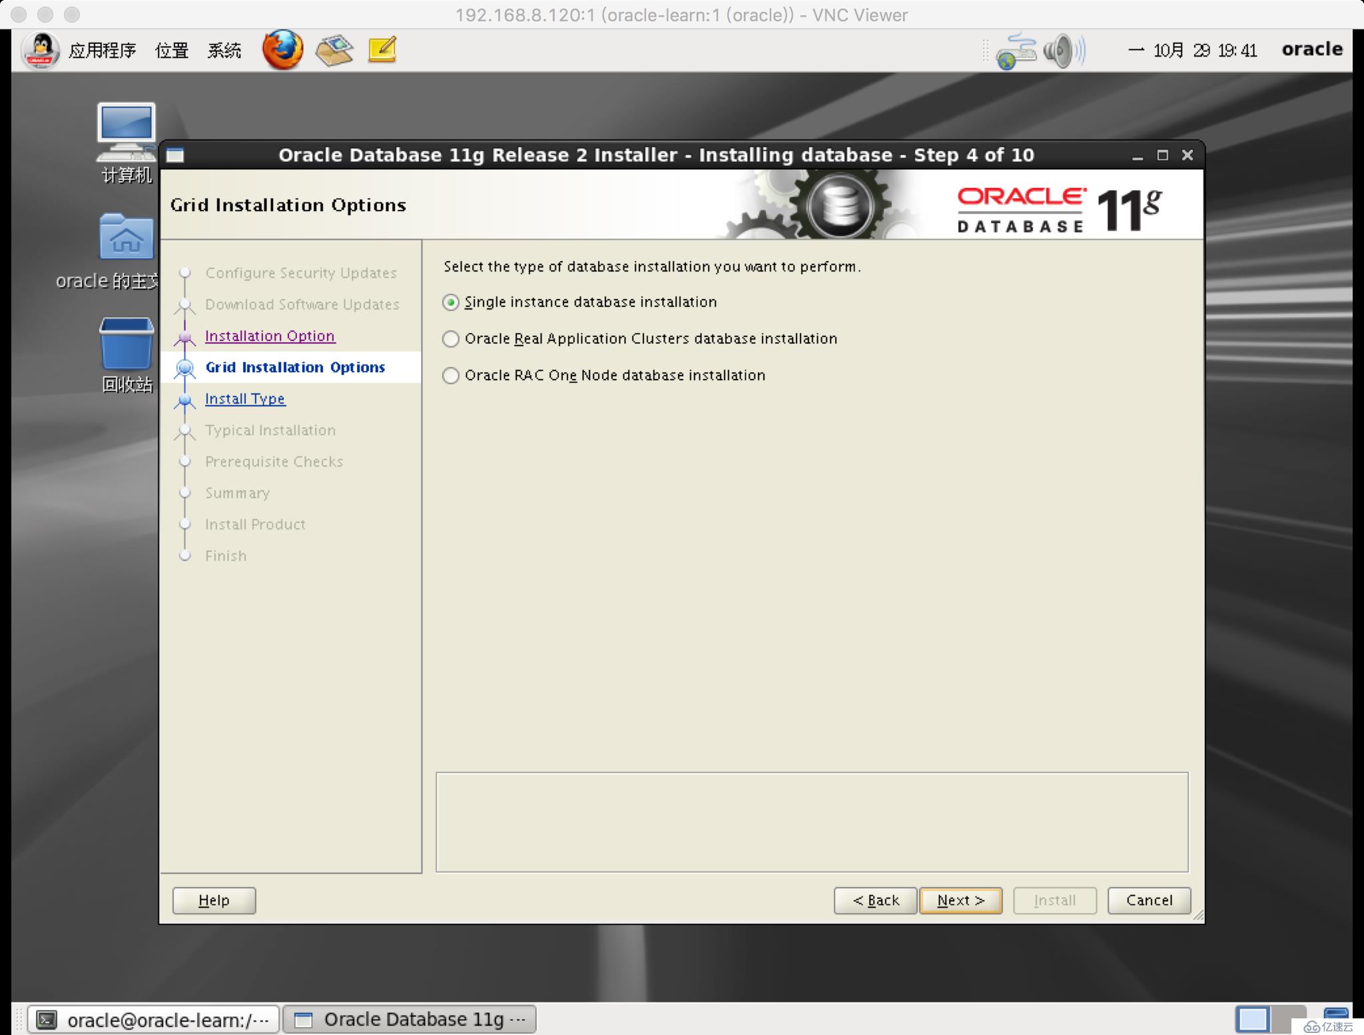Click the description text area at bottom
Image resolution: width=1364 pixels, height=1035 pixels.
[815, 821]
